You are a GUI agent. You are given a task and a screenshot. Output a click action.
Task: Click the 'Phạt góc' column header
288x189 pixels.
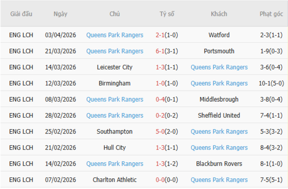tap(271, 14)
